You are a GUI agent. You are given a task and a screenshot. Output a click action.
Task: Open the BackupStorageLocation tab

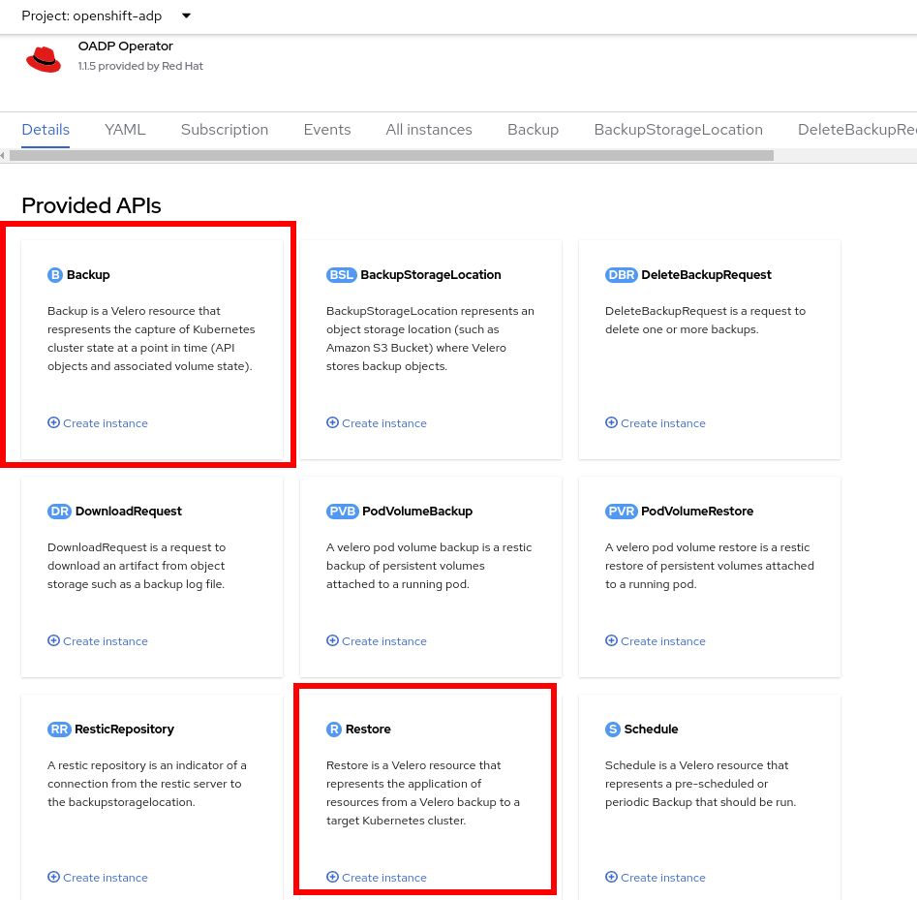678,130
